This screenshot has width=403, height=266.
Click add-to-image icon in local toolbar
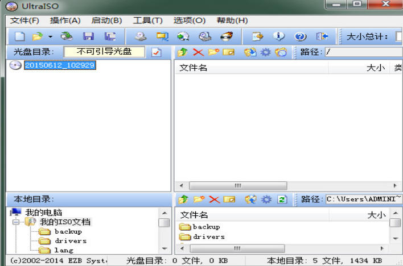coord(251,199)
